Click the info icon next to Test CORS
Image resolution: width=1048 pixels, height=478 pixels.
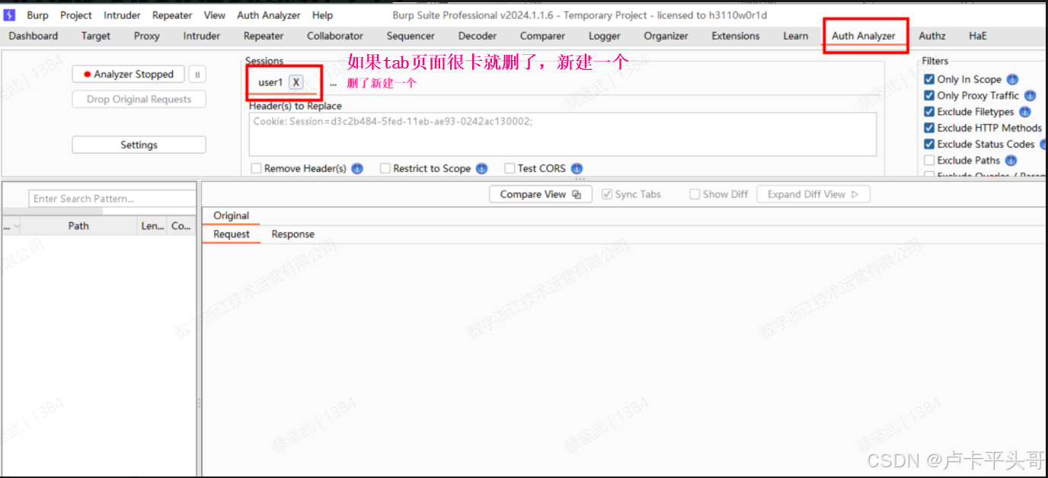point(577,168)
